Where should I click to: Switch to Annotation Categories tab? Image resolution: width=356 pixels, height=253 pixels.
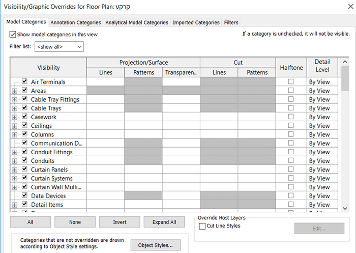pos(76,22)
